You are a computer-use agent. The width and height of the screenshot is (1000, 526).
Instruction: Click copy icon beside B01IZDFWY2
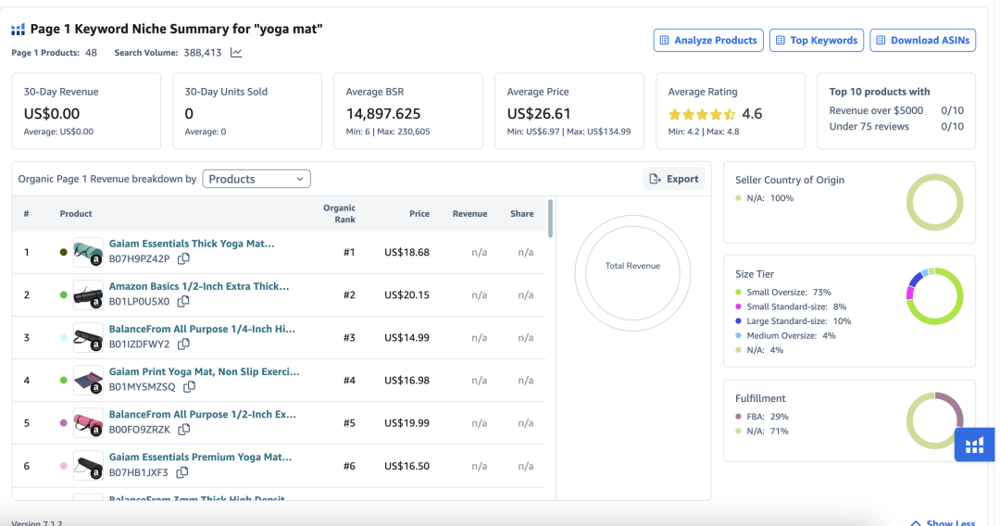(x=183, y=344)
